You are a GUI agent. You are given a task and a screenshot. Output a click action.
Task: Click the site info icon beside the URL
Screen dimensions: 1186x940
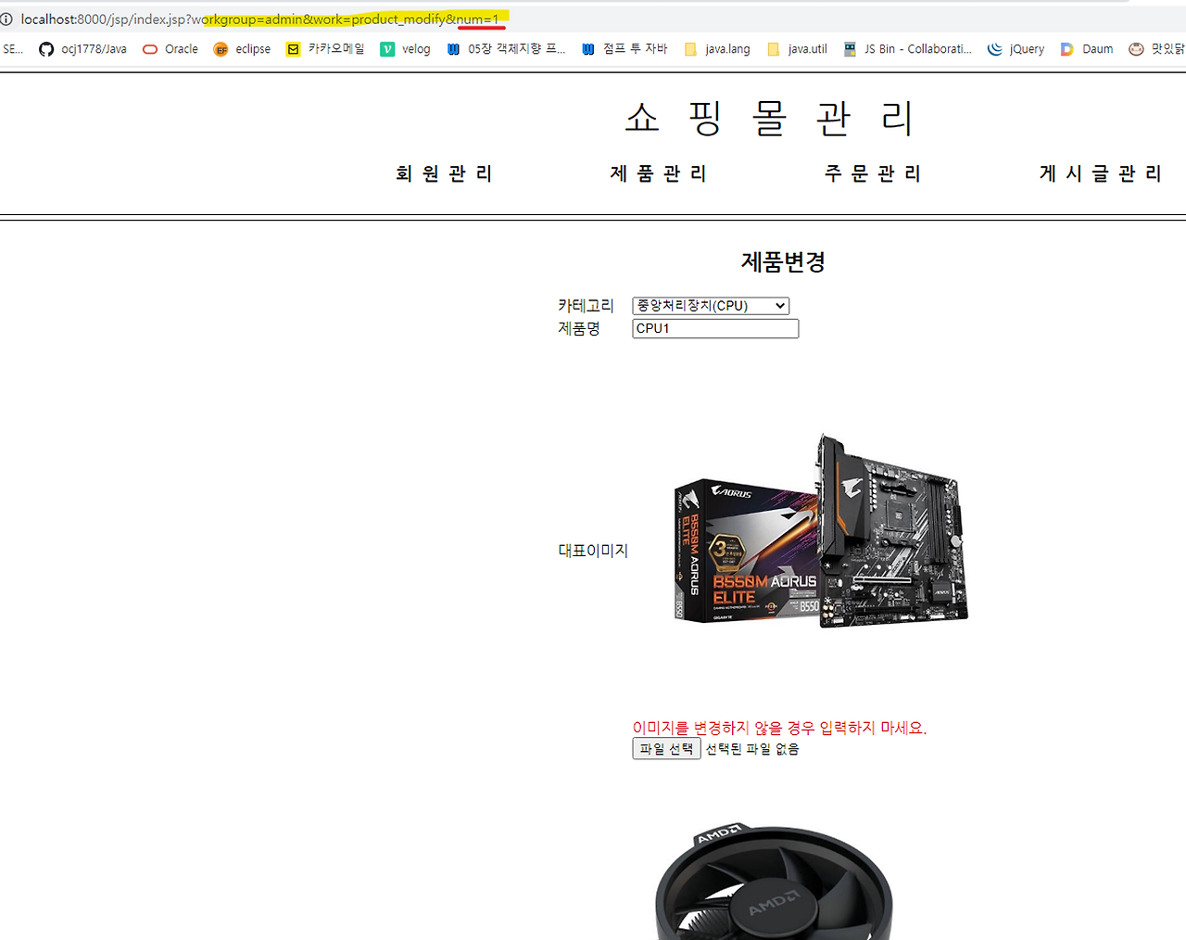pos(6,19)
